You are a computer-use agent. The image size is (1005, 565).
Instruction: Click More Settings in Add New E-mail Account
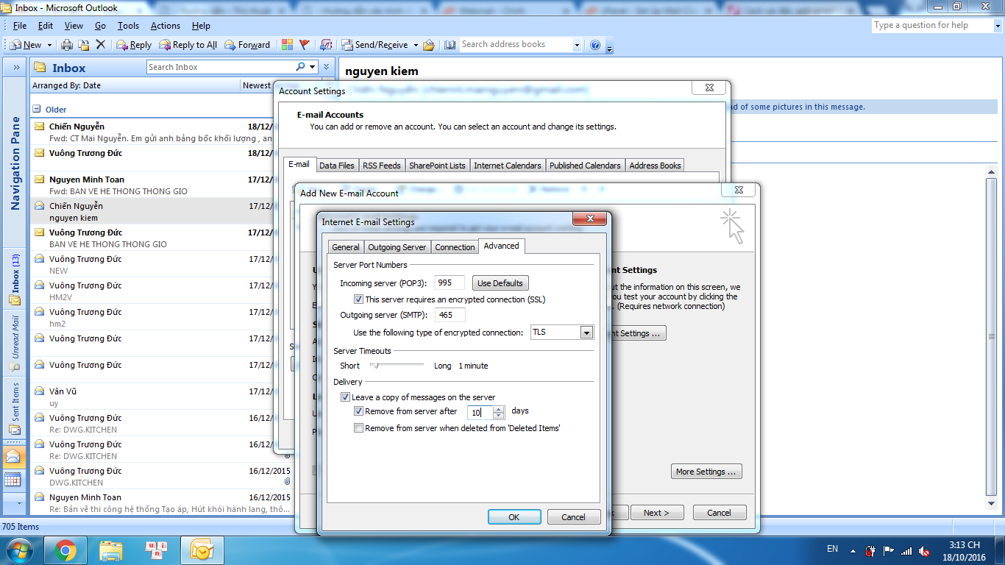(x=706, y=472)
